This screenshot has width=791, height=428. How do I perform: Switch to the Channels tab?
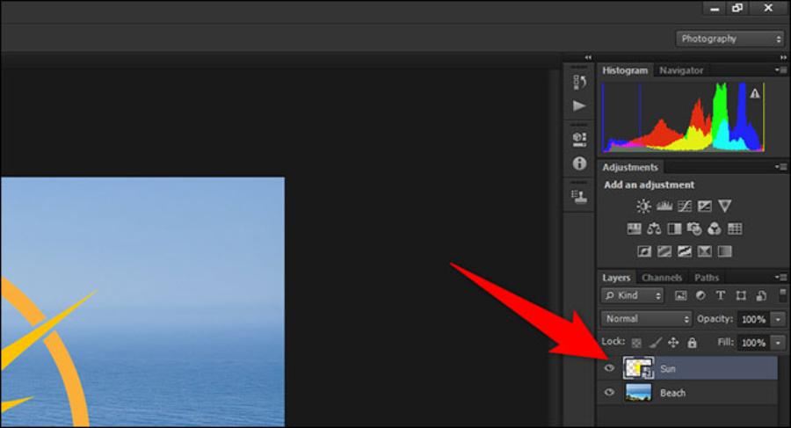click(662, 278)
